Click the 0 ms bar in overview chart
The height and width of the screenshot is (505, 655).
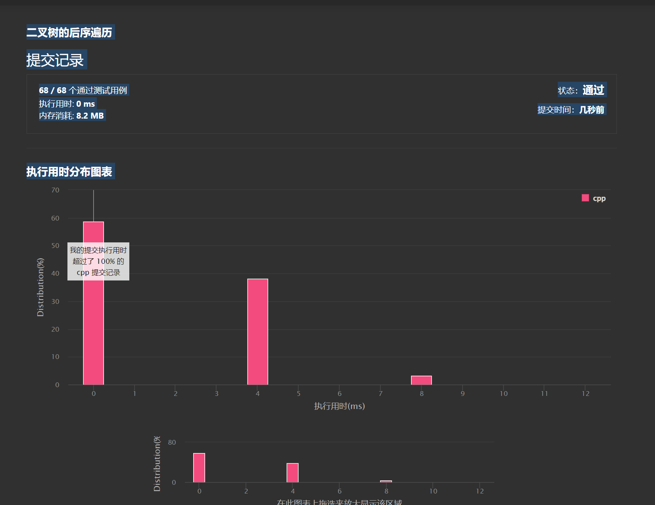[199, 468]
